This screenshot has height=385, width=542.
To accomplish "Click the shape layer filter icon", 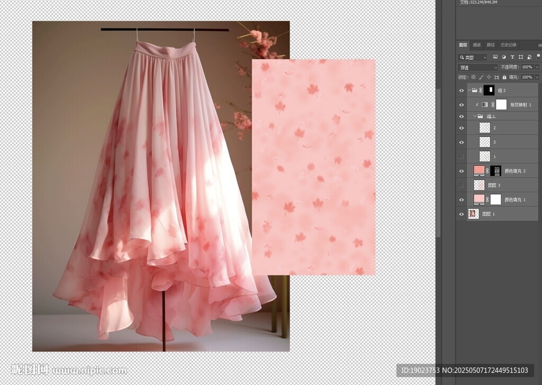I will [521, 57].
